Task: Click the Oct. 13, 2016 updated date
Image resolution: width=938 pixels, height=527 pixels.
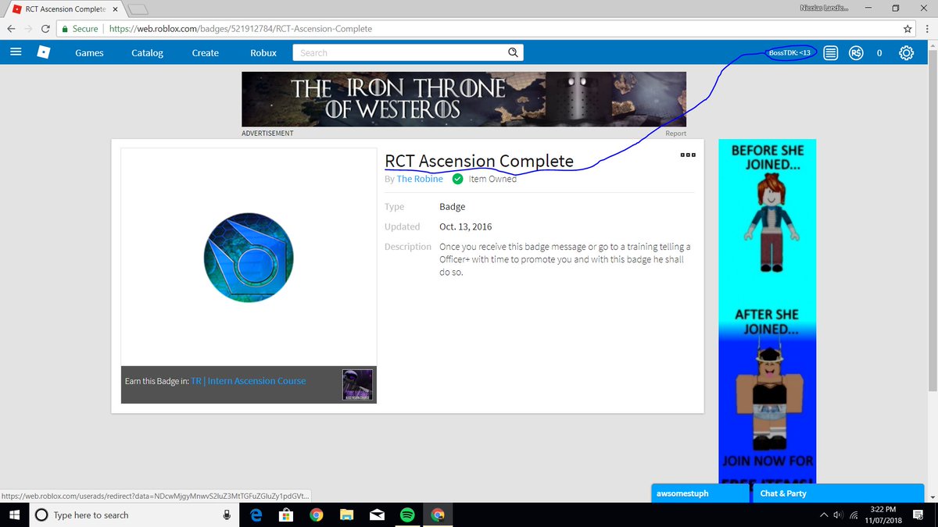Action: click(466, 226)
